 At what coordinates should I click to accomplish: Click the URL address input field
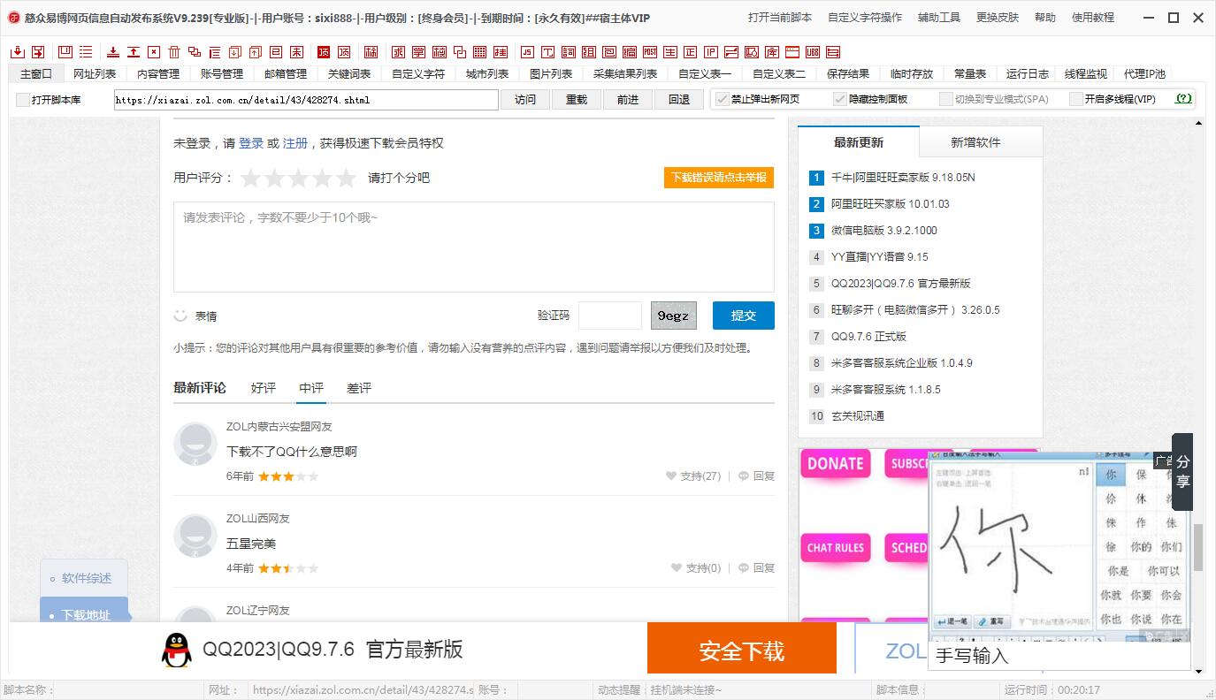coord(306,100)
